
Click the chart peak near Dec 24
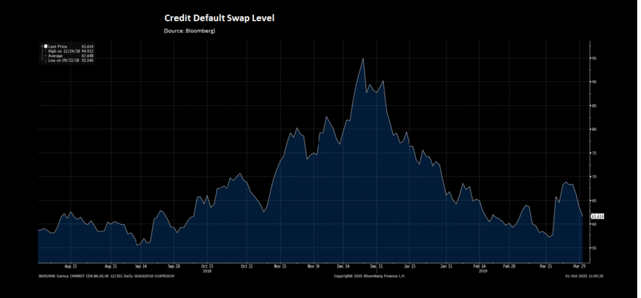pos(363,58)
